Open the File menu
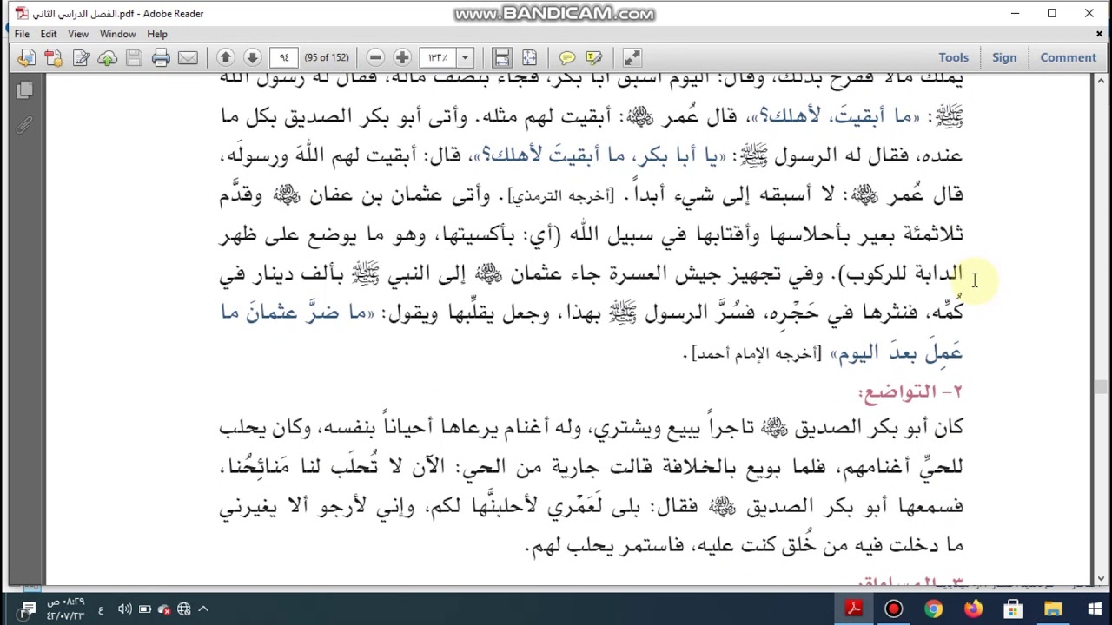Image resolution: width=1112 pixels, height=625 pixels. pyautogui.click(x=22, y=34)
